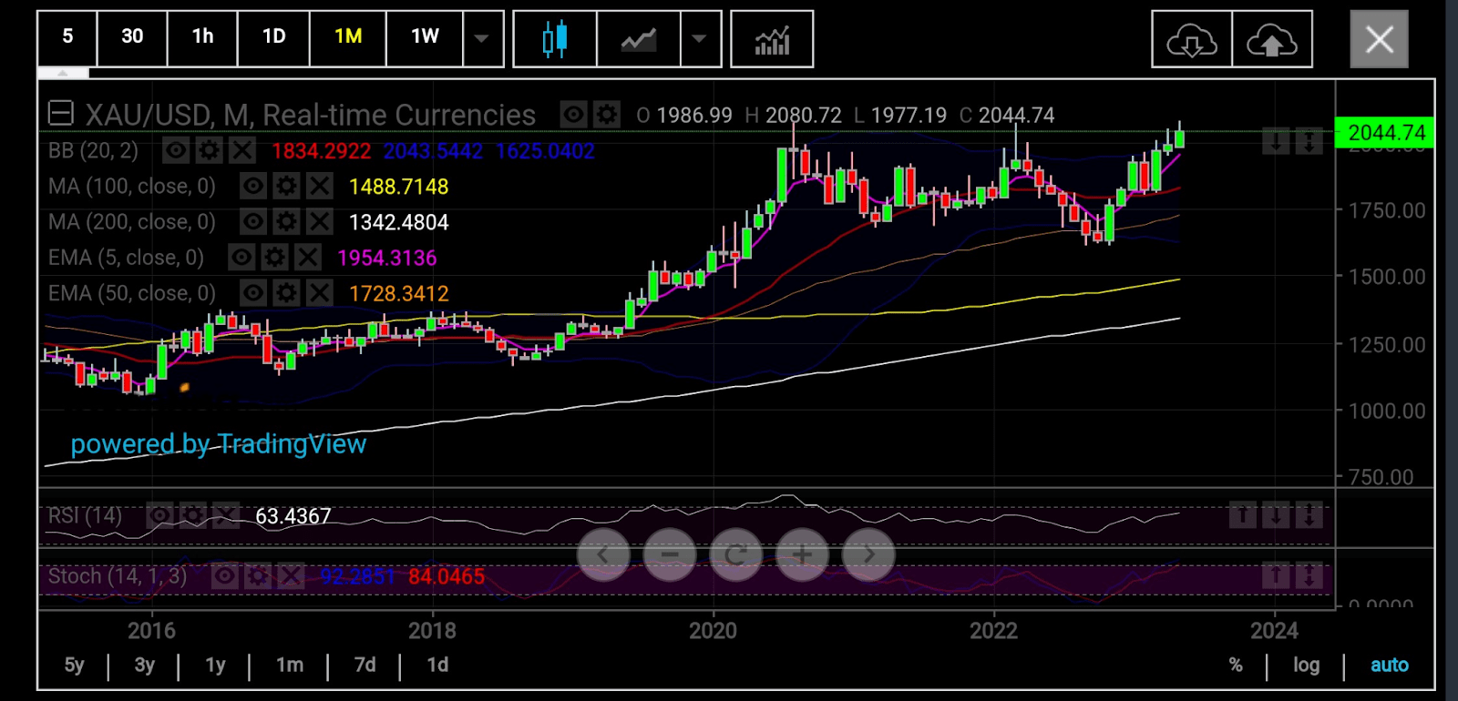Set date range to 1m
Image resolution: width=1458 pixels, height=701 pixels.
(x=290, y=665)
